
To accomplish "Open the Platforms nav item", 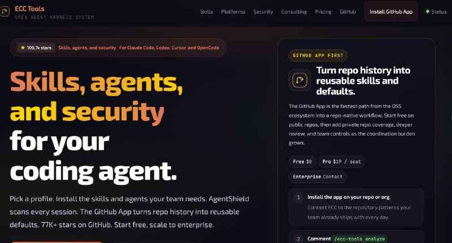I will point(233,12).
